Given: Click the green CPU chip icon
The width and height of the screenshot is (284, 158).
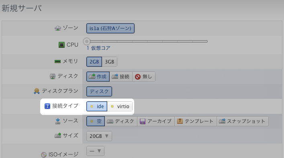Looking at the screenshot, I should (61, 45).
